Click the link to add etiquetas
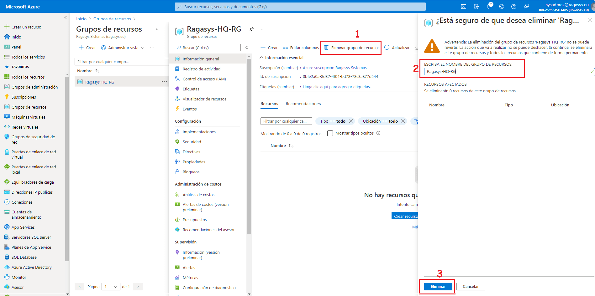 pos(337,87)
